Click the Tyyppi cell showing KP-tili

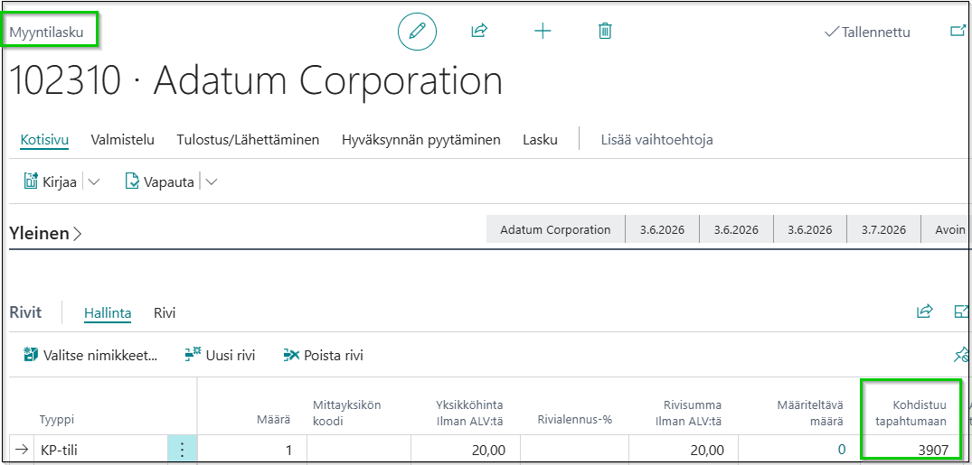(100, 450)
